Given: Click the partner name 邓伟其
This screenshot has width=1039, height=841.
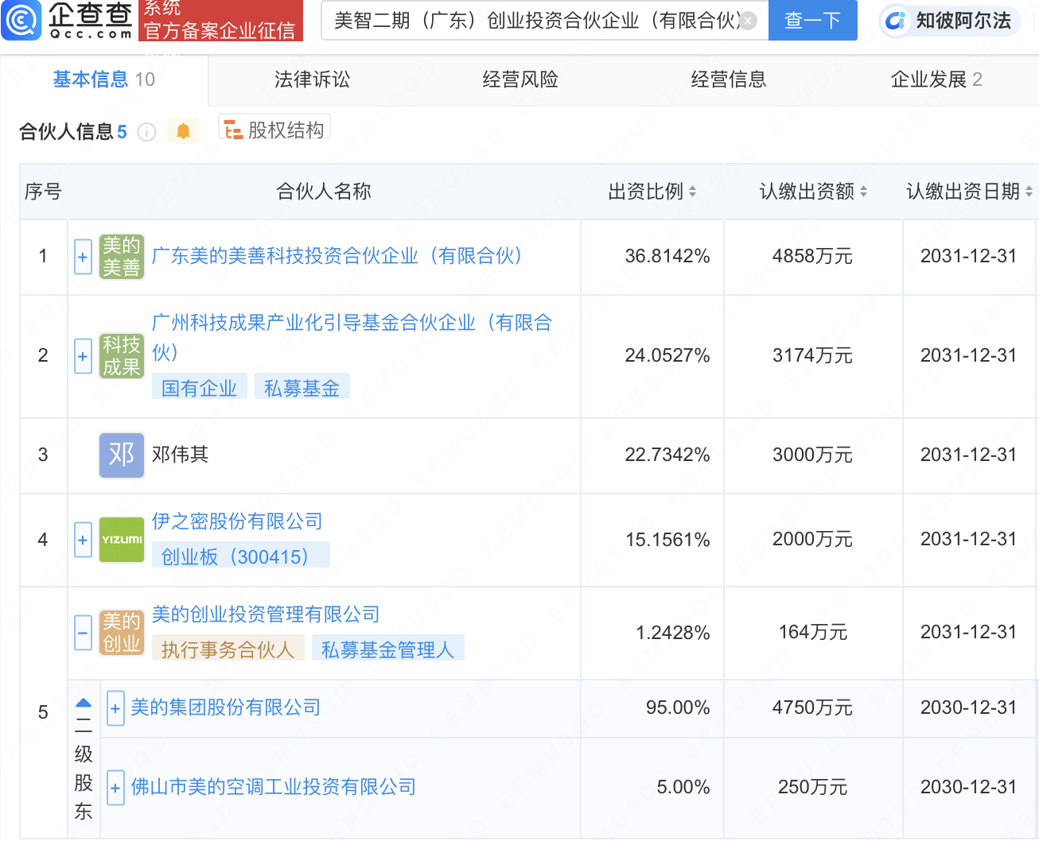Looking at the screenshot, I should pos(180,455).
